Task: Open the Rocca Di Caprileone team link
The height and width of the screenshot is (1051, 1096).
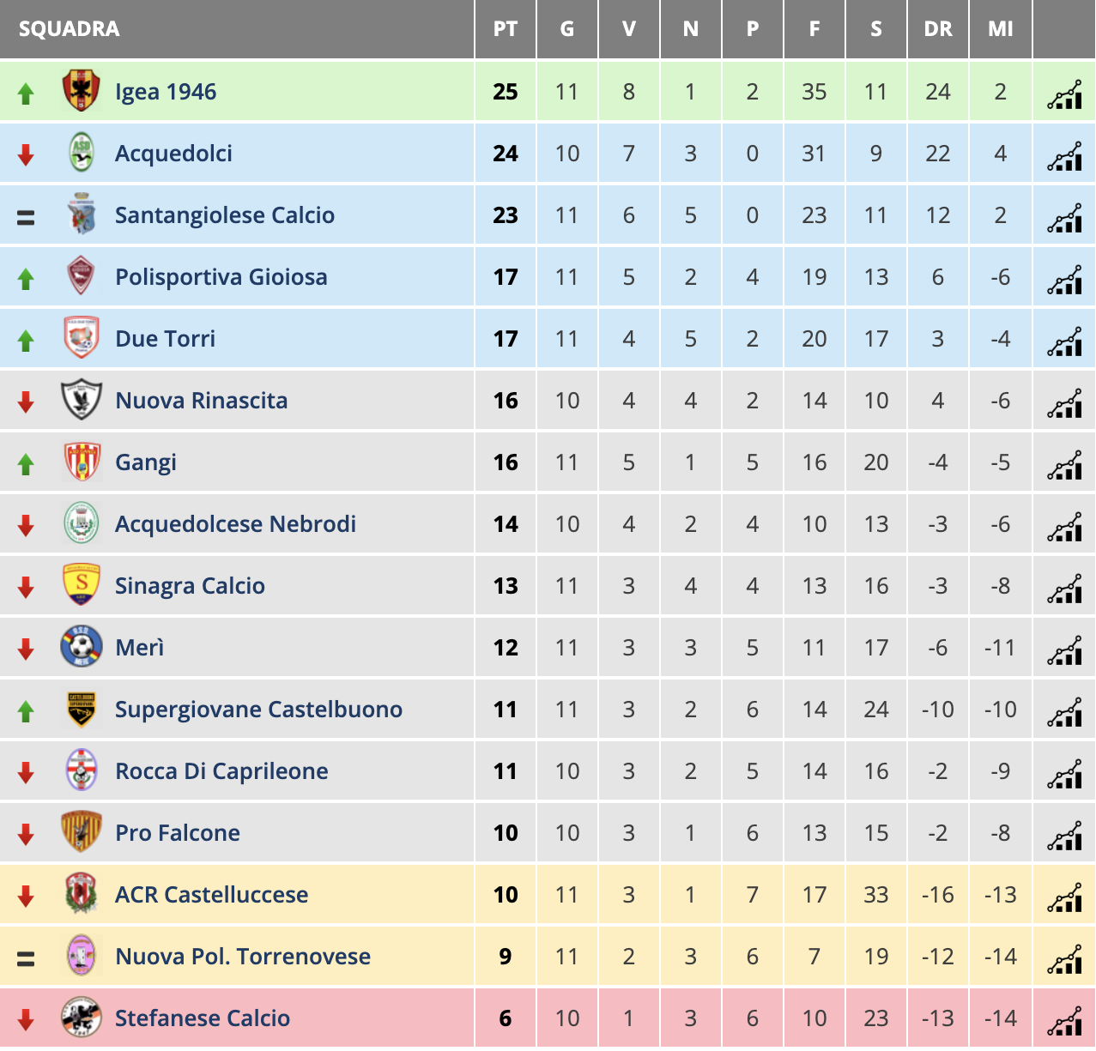Action: coord(221,771)
